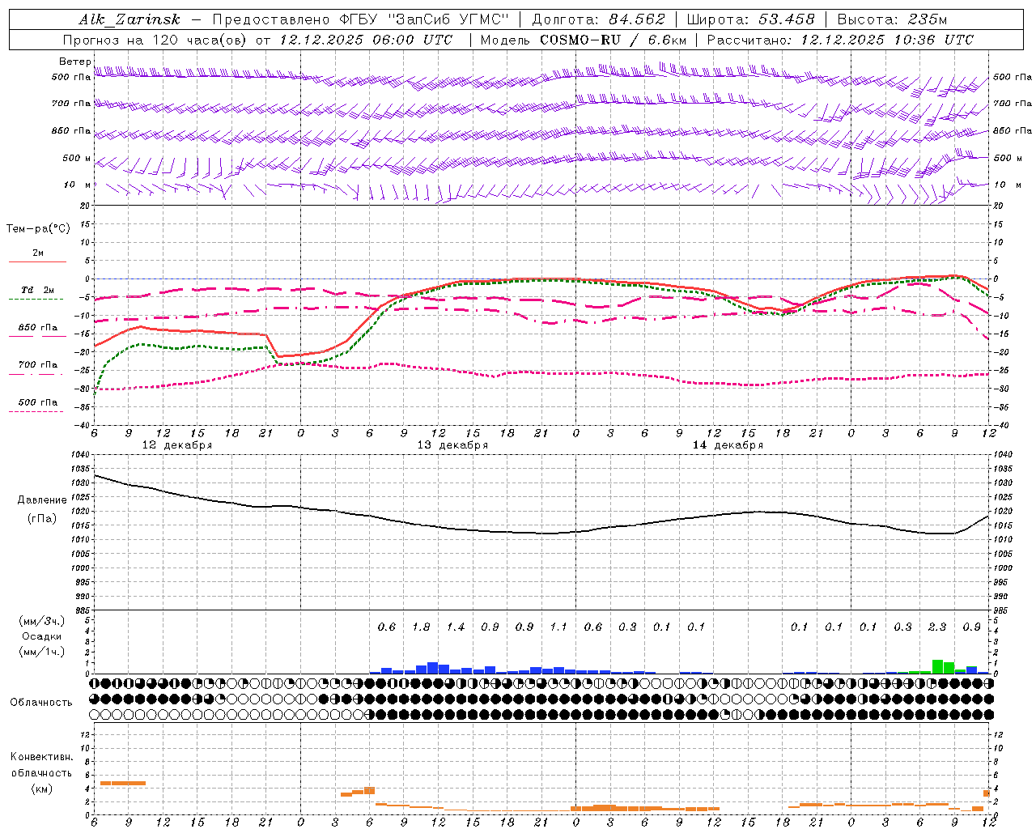This screenshot has height=829, width=1036.
Task: Click the Td 2м legend entry
Action: 38,290
